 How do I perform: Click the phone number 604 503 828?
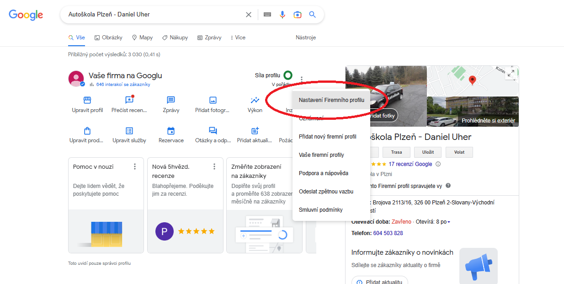pos(388,233)
